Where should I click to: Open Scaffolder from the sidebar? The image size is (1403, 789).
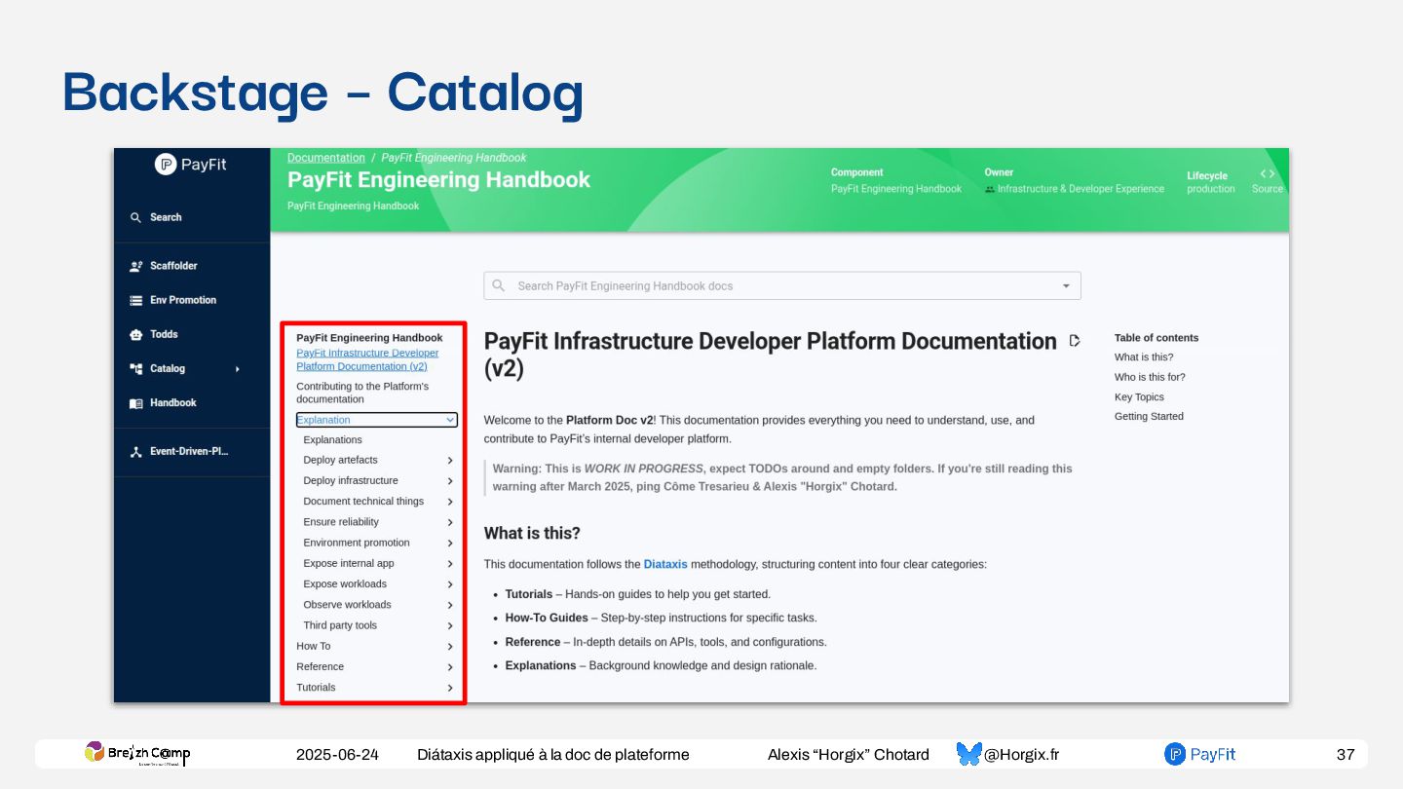pyautogui.click(x=173, y=266)
